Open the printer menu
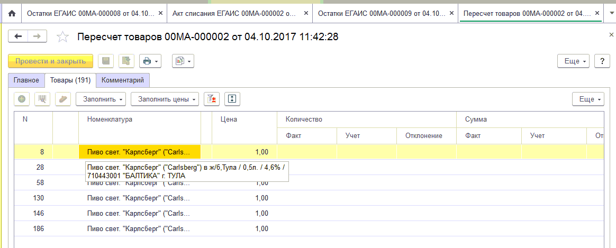616x248 pixels. click(150, 61)
